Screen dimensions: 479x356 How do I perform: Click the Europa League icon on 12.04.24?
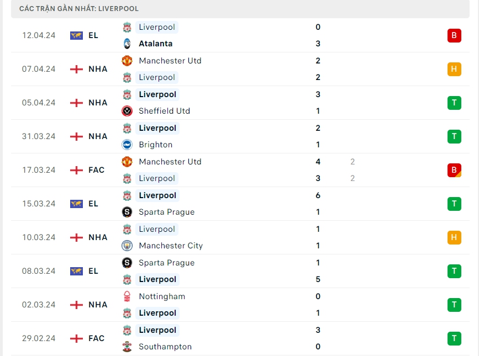pyautogui.click(x=76, y=35)
